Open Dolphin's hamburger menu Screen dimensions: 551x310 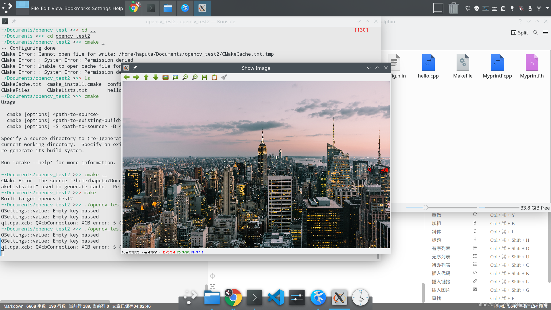546,32
